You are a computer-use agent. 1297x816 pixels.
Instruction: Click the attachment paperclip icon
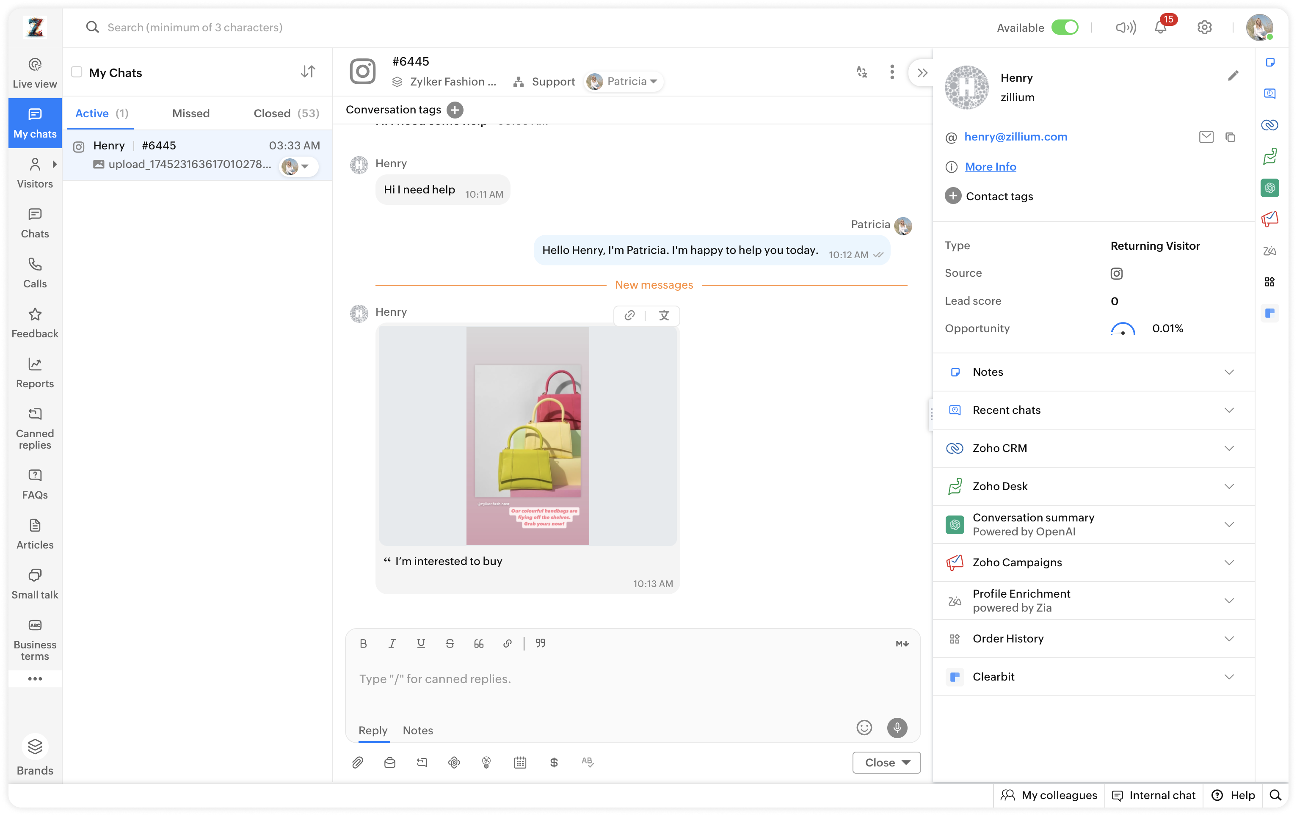358,762
